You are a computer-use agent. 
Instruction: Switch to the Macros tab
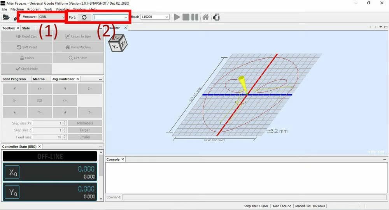point(39,79)
